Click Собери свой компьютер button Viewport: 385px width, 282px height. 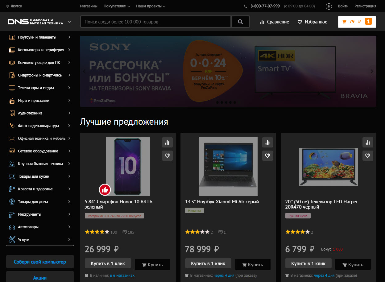(40, 262)
